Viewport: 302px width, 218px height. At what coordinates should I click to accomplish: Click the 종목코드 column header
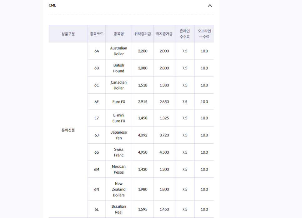point(97,34)
